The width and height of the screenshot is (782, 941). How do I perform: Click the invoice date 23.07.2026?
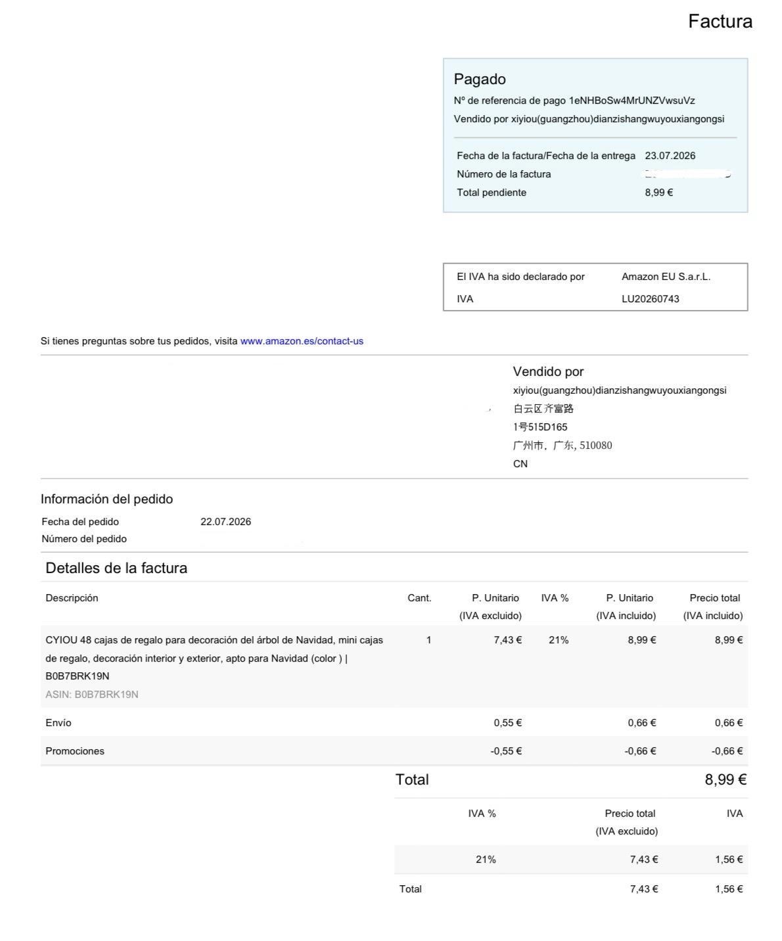point(670,156)
